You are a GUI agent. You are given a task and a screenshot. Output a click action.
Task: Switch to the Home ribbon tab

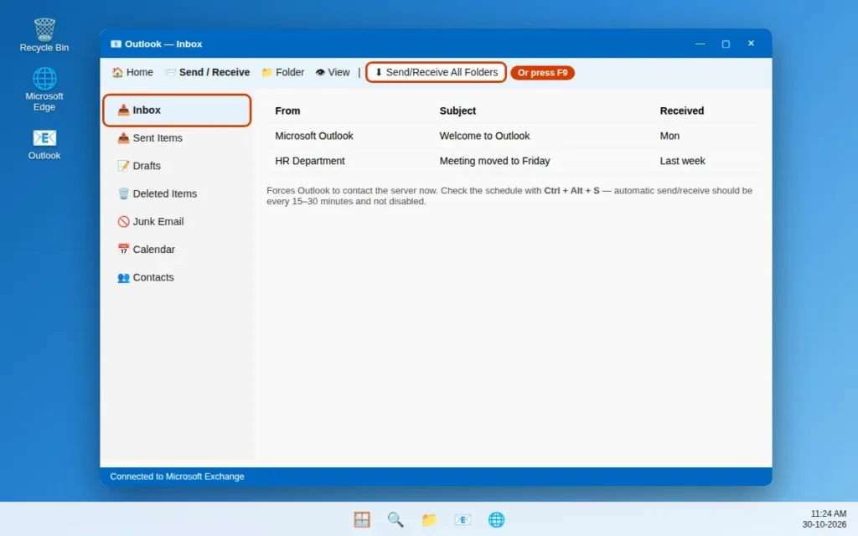132,72
